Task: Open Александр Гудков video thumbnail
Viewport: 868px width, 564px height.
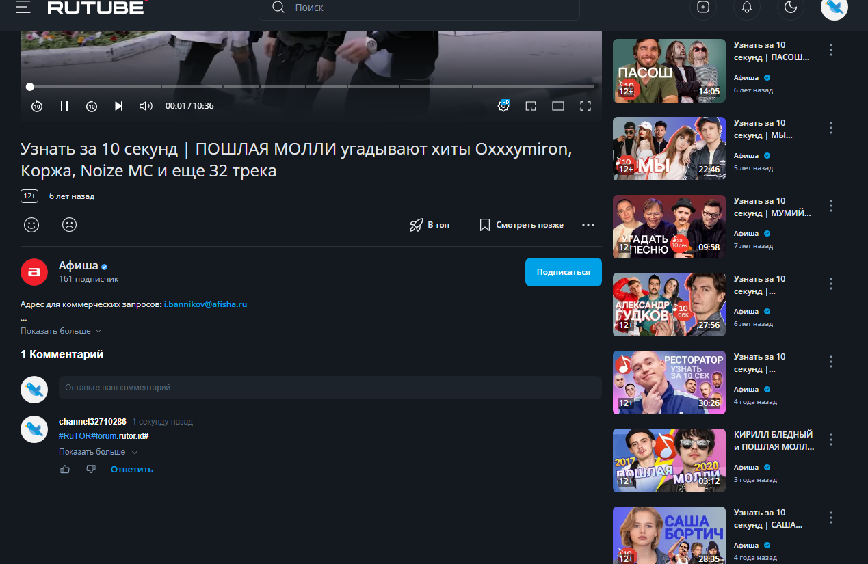Action: (669, 304)
